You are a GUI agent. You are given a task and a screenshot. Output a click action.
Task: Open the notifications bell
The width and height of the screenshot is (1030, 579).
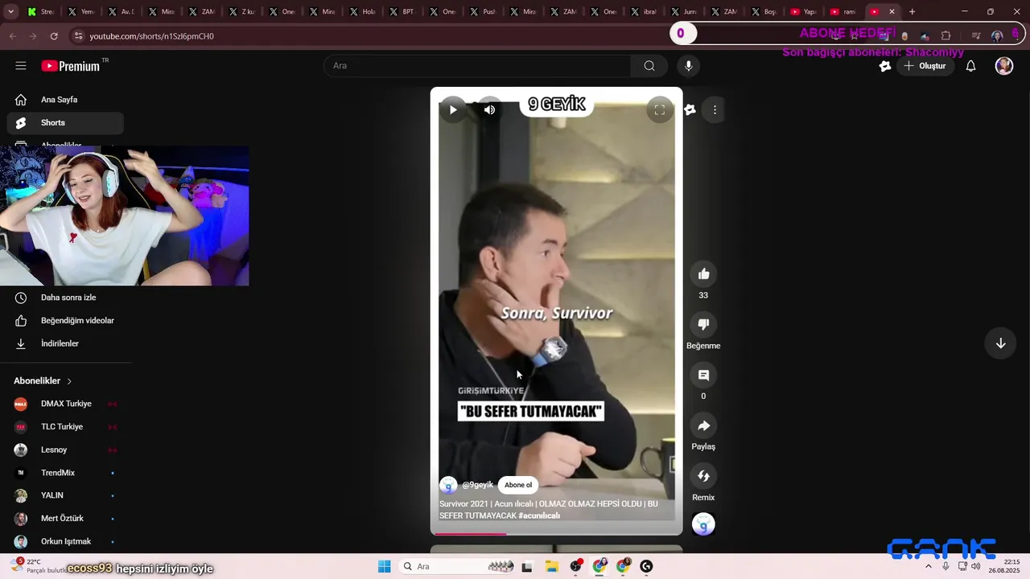pyautogui.click(x=970, y=66)
